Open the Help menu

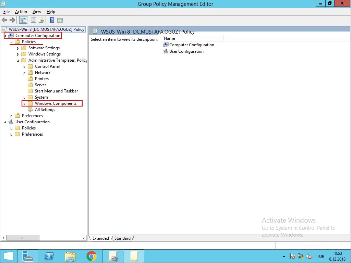pyautogui.click(x=51, y=12)
